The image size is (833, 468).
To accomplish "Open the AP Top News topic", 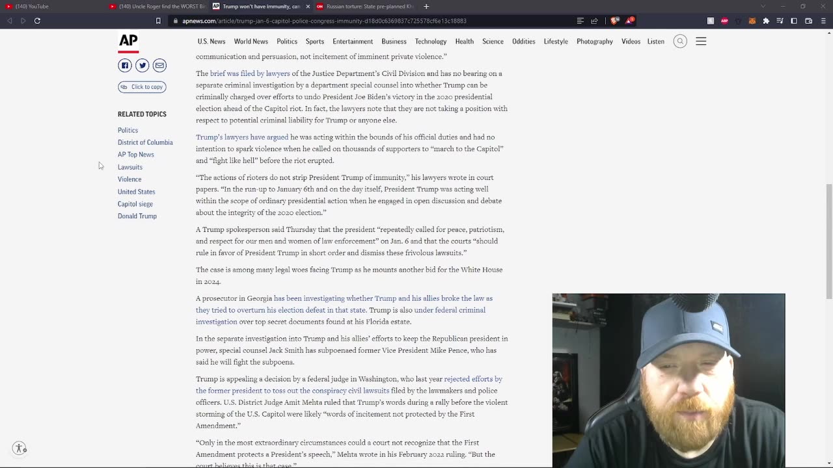I will pyautogui.click(x=136, y=155).
